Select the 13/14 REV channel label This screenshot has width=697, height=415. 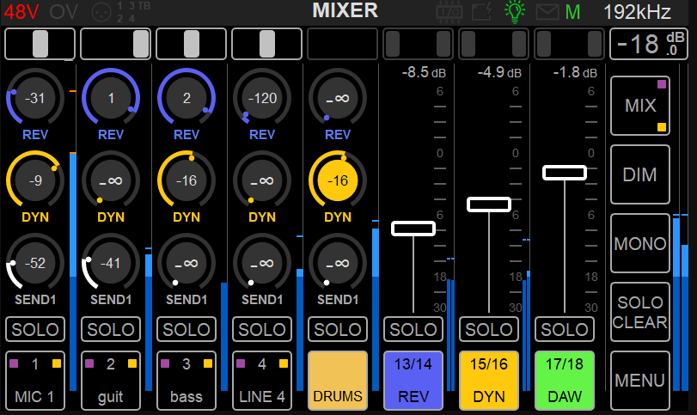(x=413, y=379)
